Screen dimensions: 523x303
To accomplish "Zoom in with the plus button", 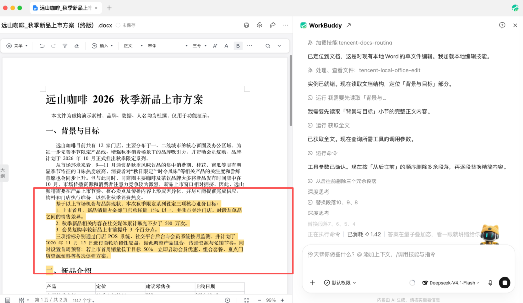I will point(282,300).
